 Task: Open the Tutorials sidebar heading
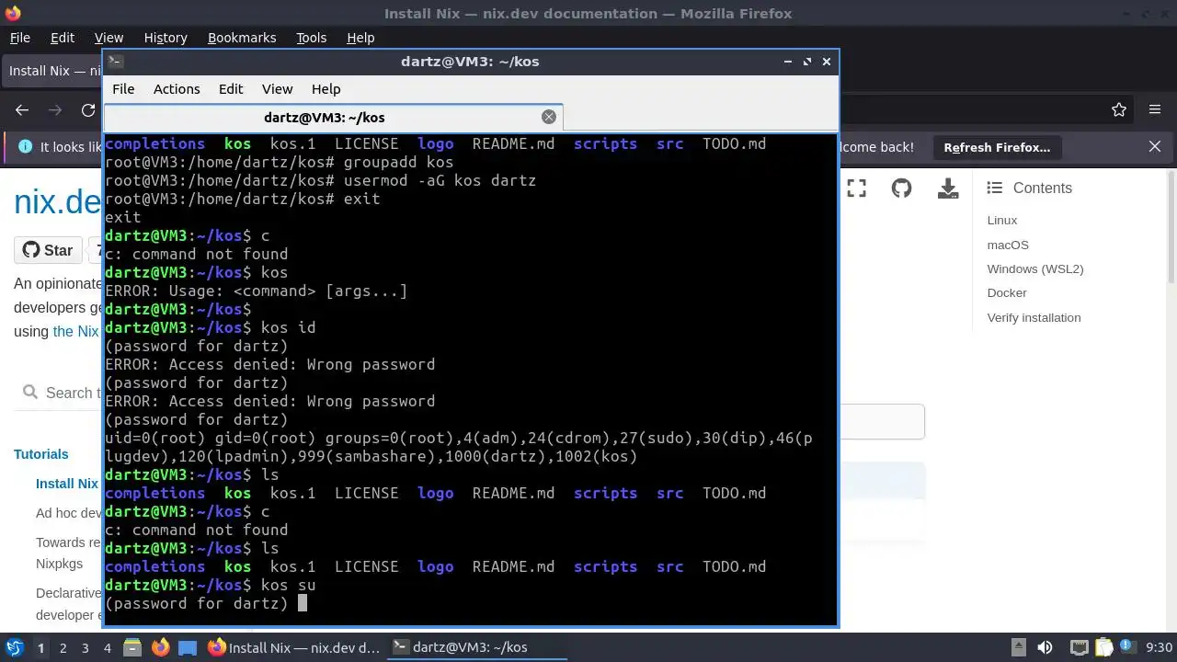(41, 454)
